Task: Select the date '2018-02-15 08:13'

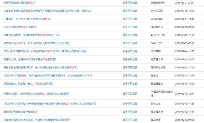Action: (x=185, y=43)
